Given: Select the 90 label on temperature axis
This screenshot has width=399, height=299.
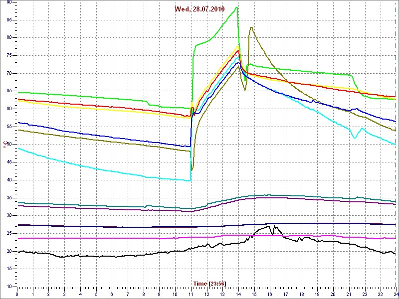Looking at the screenshot, I should tap(9, 2).
